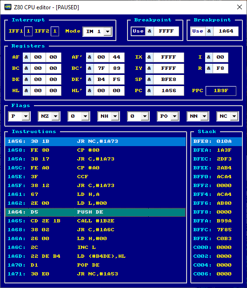247x288 pixels.
Task: Close the Z80 CPU editor window
Action: pos(239,7)
